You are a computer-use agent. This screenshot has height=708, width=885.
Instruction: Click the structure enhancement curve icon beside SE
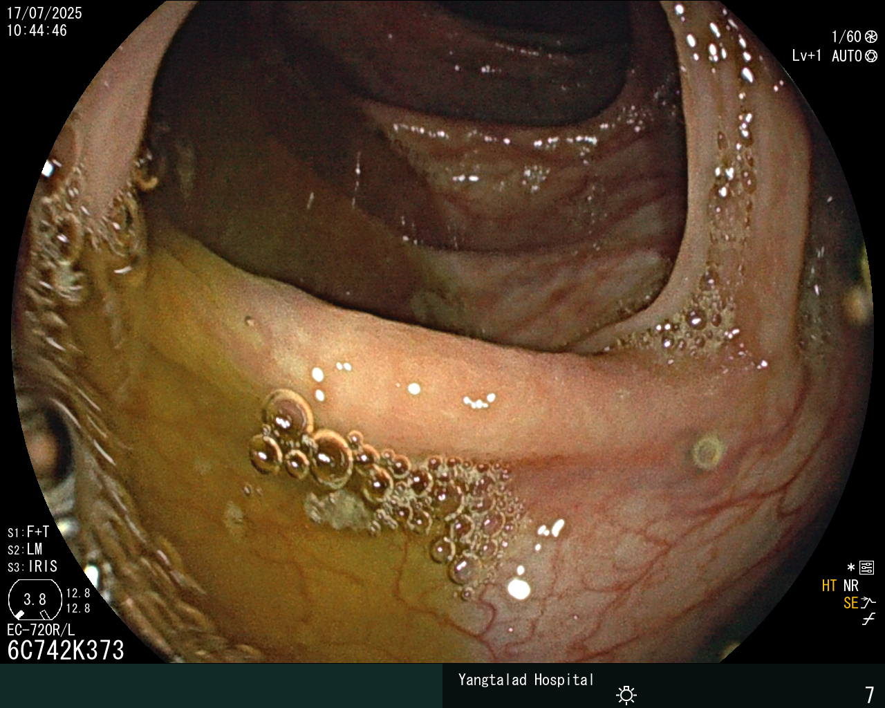[x=868, y=603]
